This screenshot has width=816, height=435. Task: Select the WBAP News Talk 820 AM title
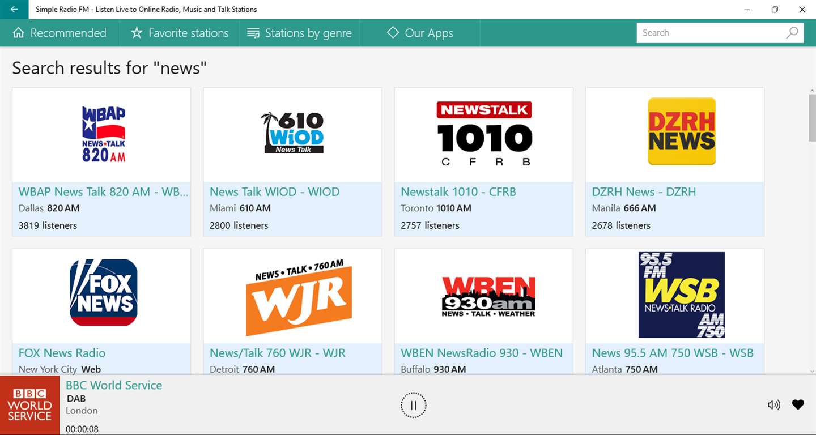tap(103, 192)
